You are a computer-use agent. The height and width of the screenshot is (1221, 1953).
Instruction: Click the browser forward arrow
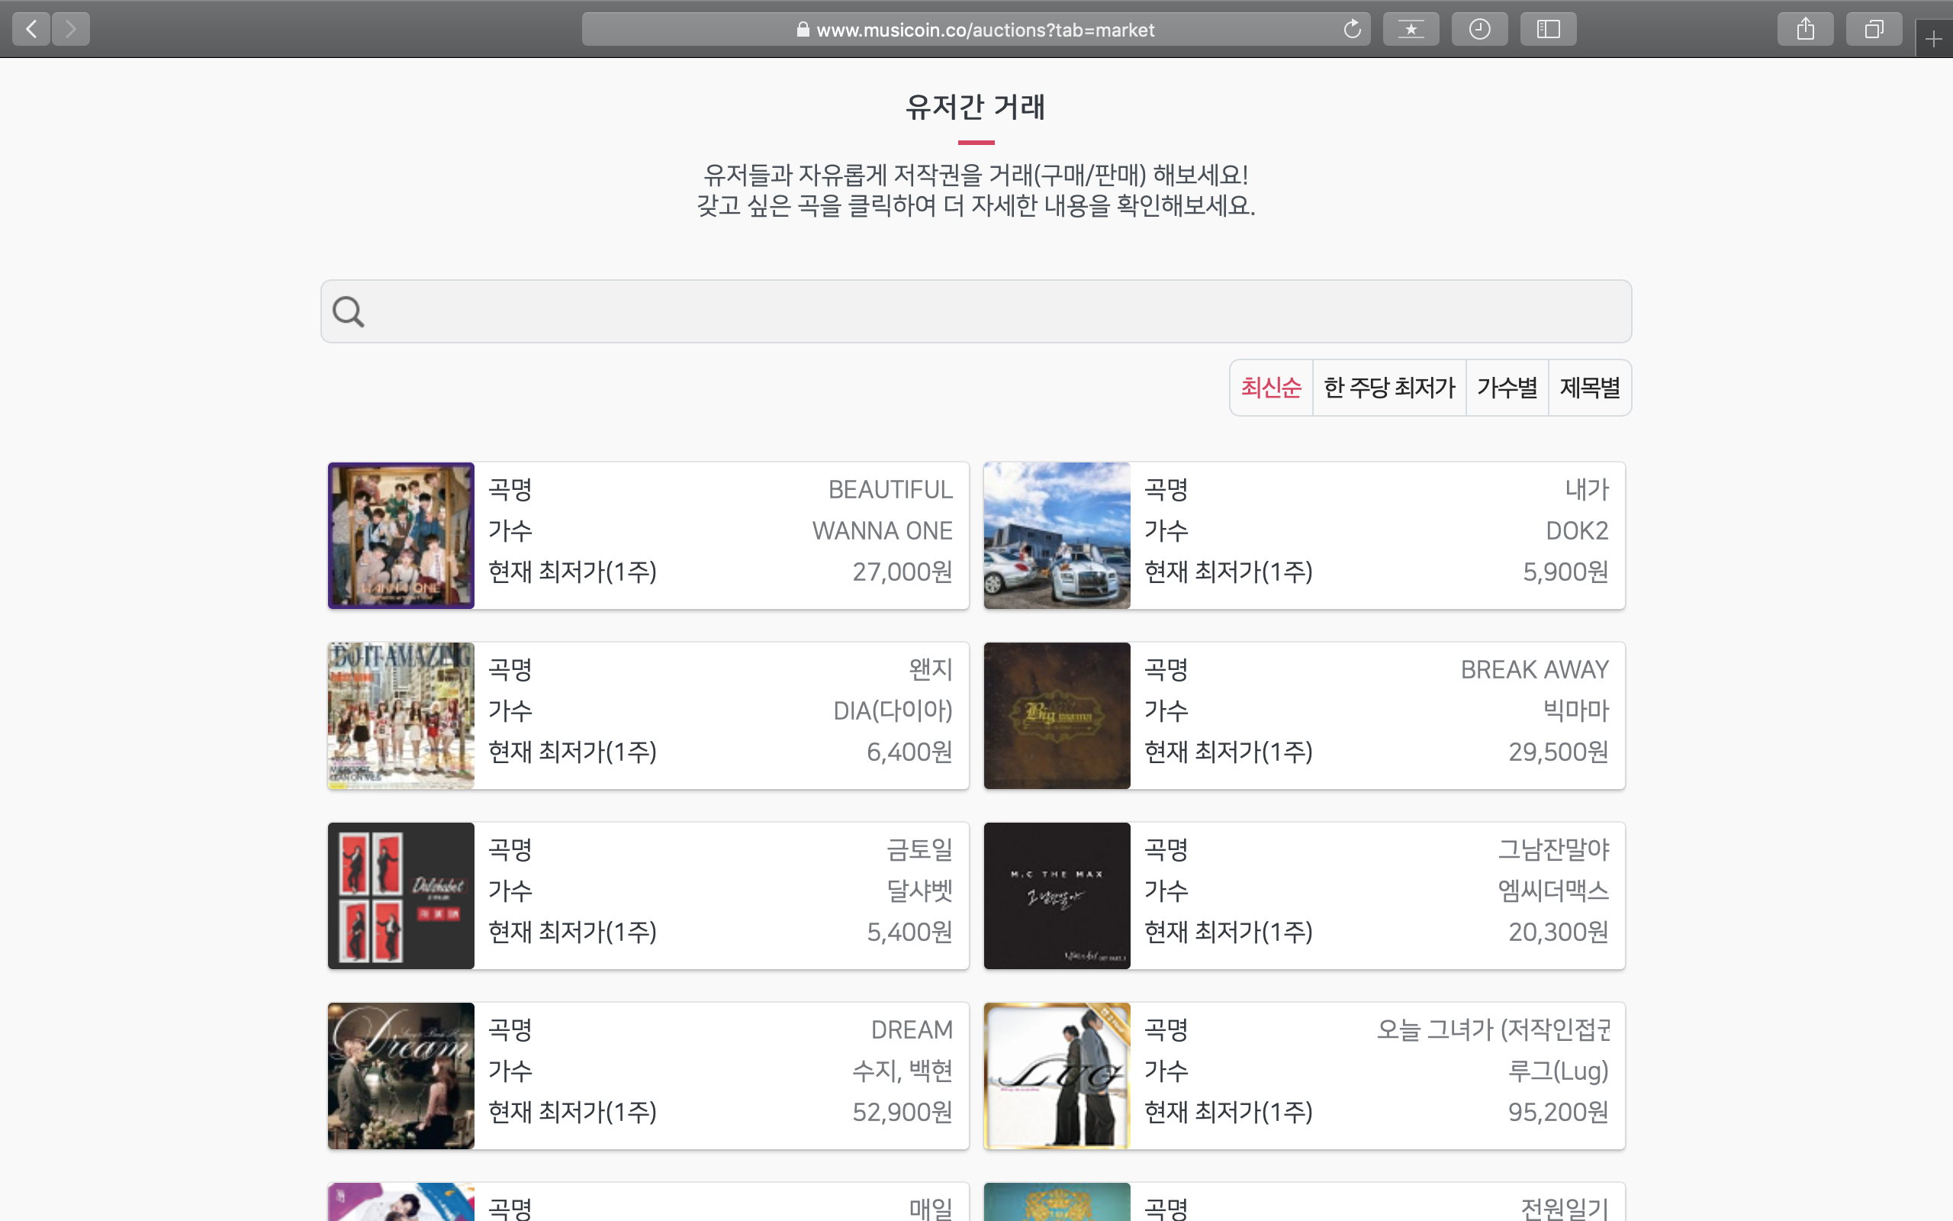click(71, 30)
